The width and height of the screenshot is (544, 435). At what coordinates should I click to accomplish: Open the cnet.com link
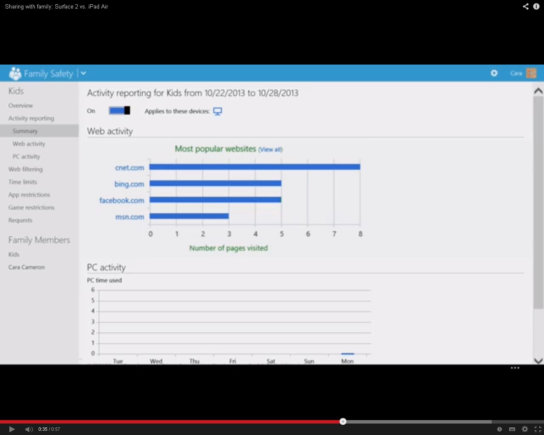click(130, 168)
